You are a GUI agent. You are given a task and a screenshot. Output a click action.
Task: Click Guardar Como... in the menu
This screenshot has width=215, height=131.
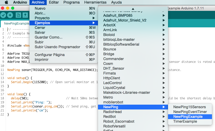[48, 37]
